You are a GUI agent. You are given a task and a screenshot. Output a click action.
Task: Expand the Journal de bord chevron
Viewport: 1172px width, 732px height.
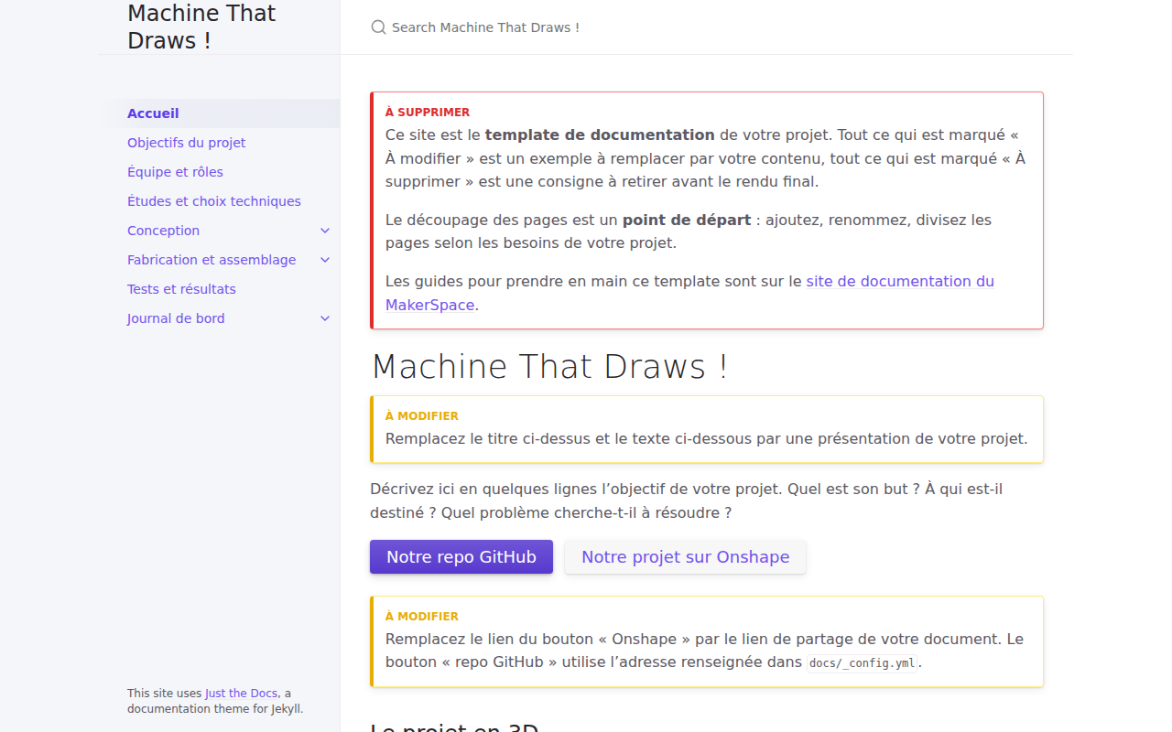tap(325, 318)
